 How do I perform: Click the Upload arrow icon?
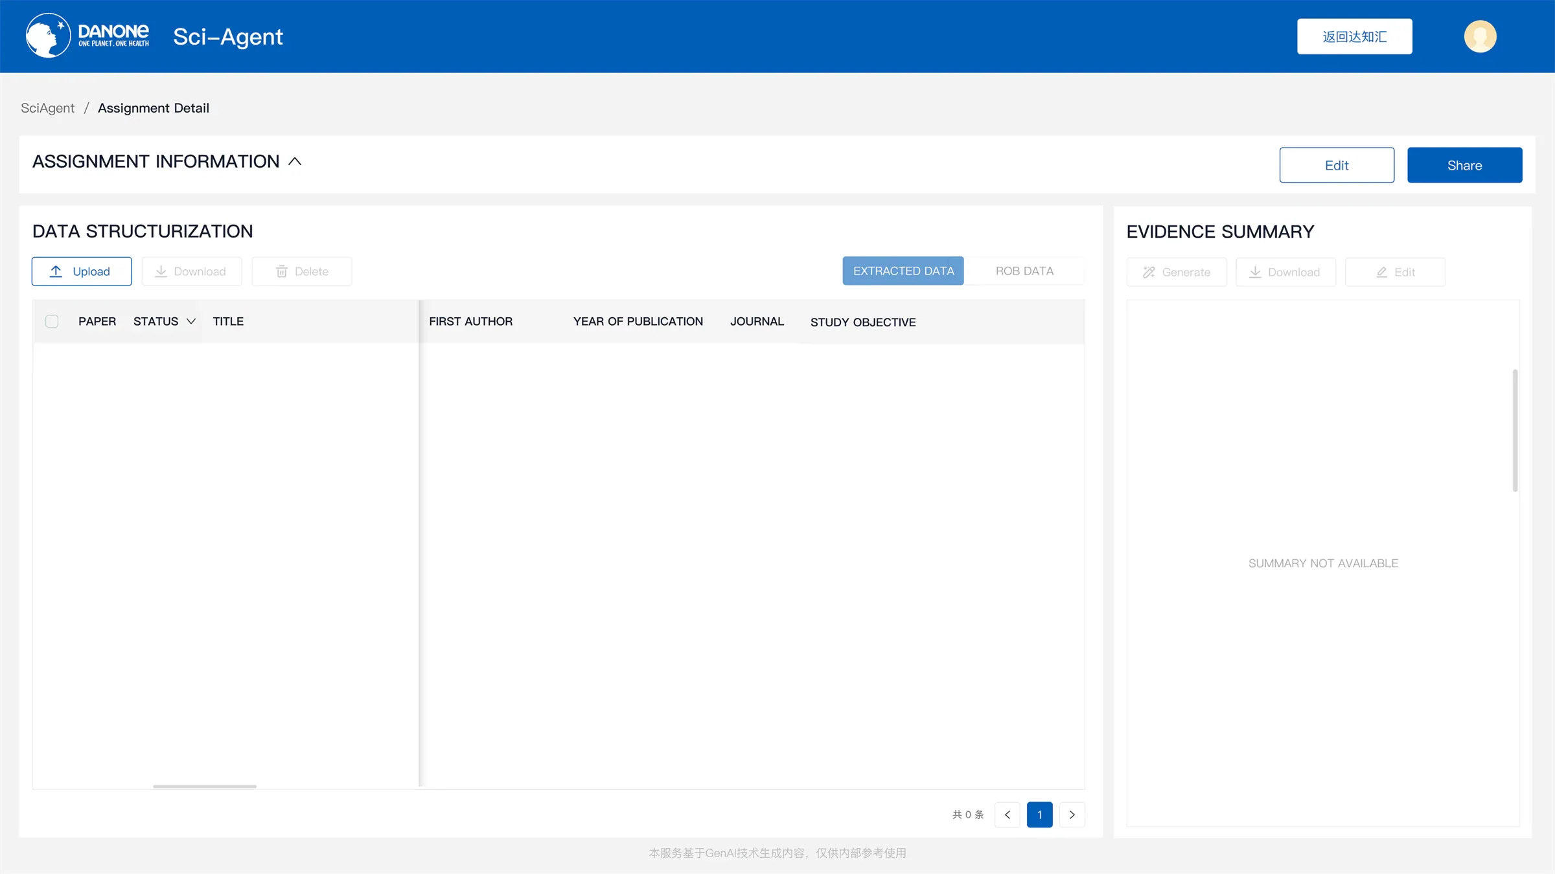[56, 271]
